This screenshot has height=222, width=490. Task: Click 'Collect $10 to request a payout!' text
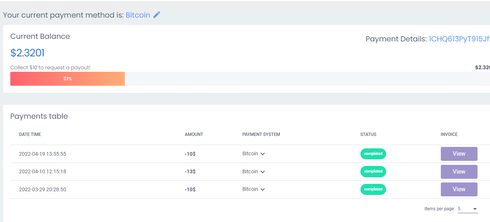point(50,67)
